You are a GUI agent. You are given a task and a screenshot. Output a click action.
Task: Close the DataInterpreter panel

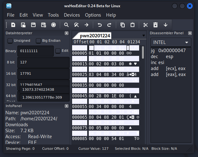coord(66,33)
